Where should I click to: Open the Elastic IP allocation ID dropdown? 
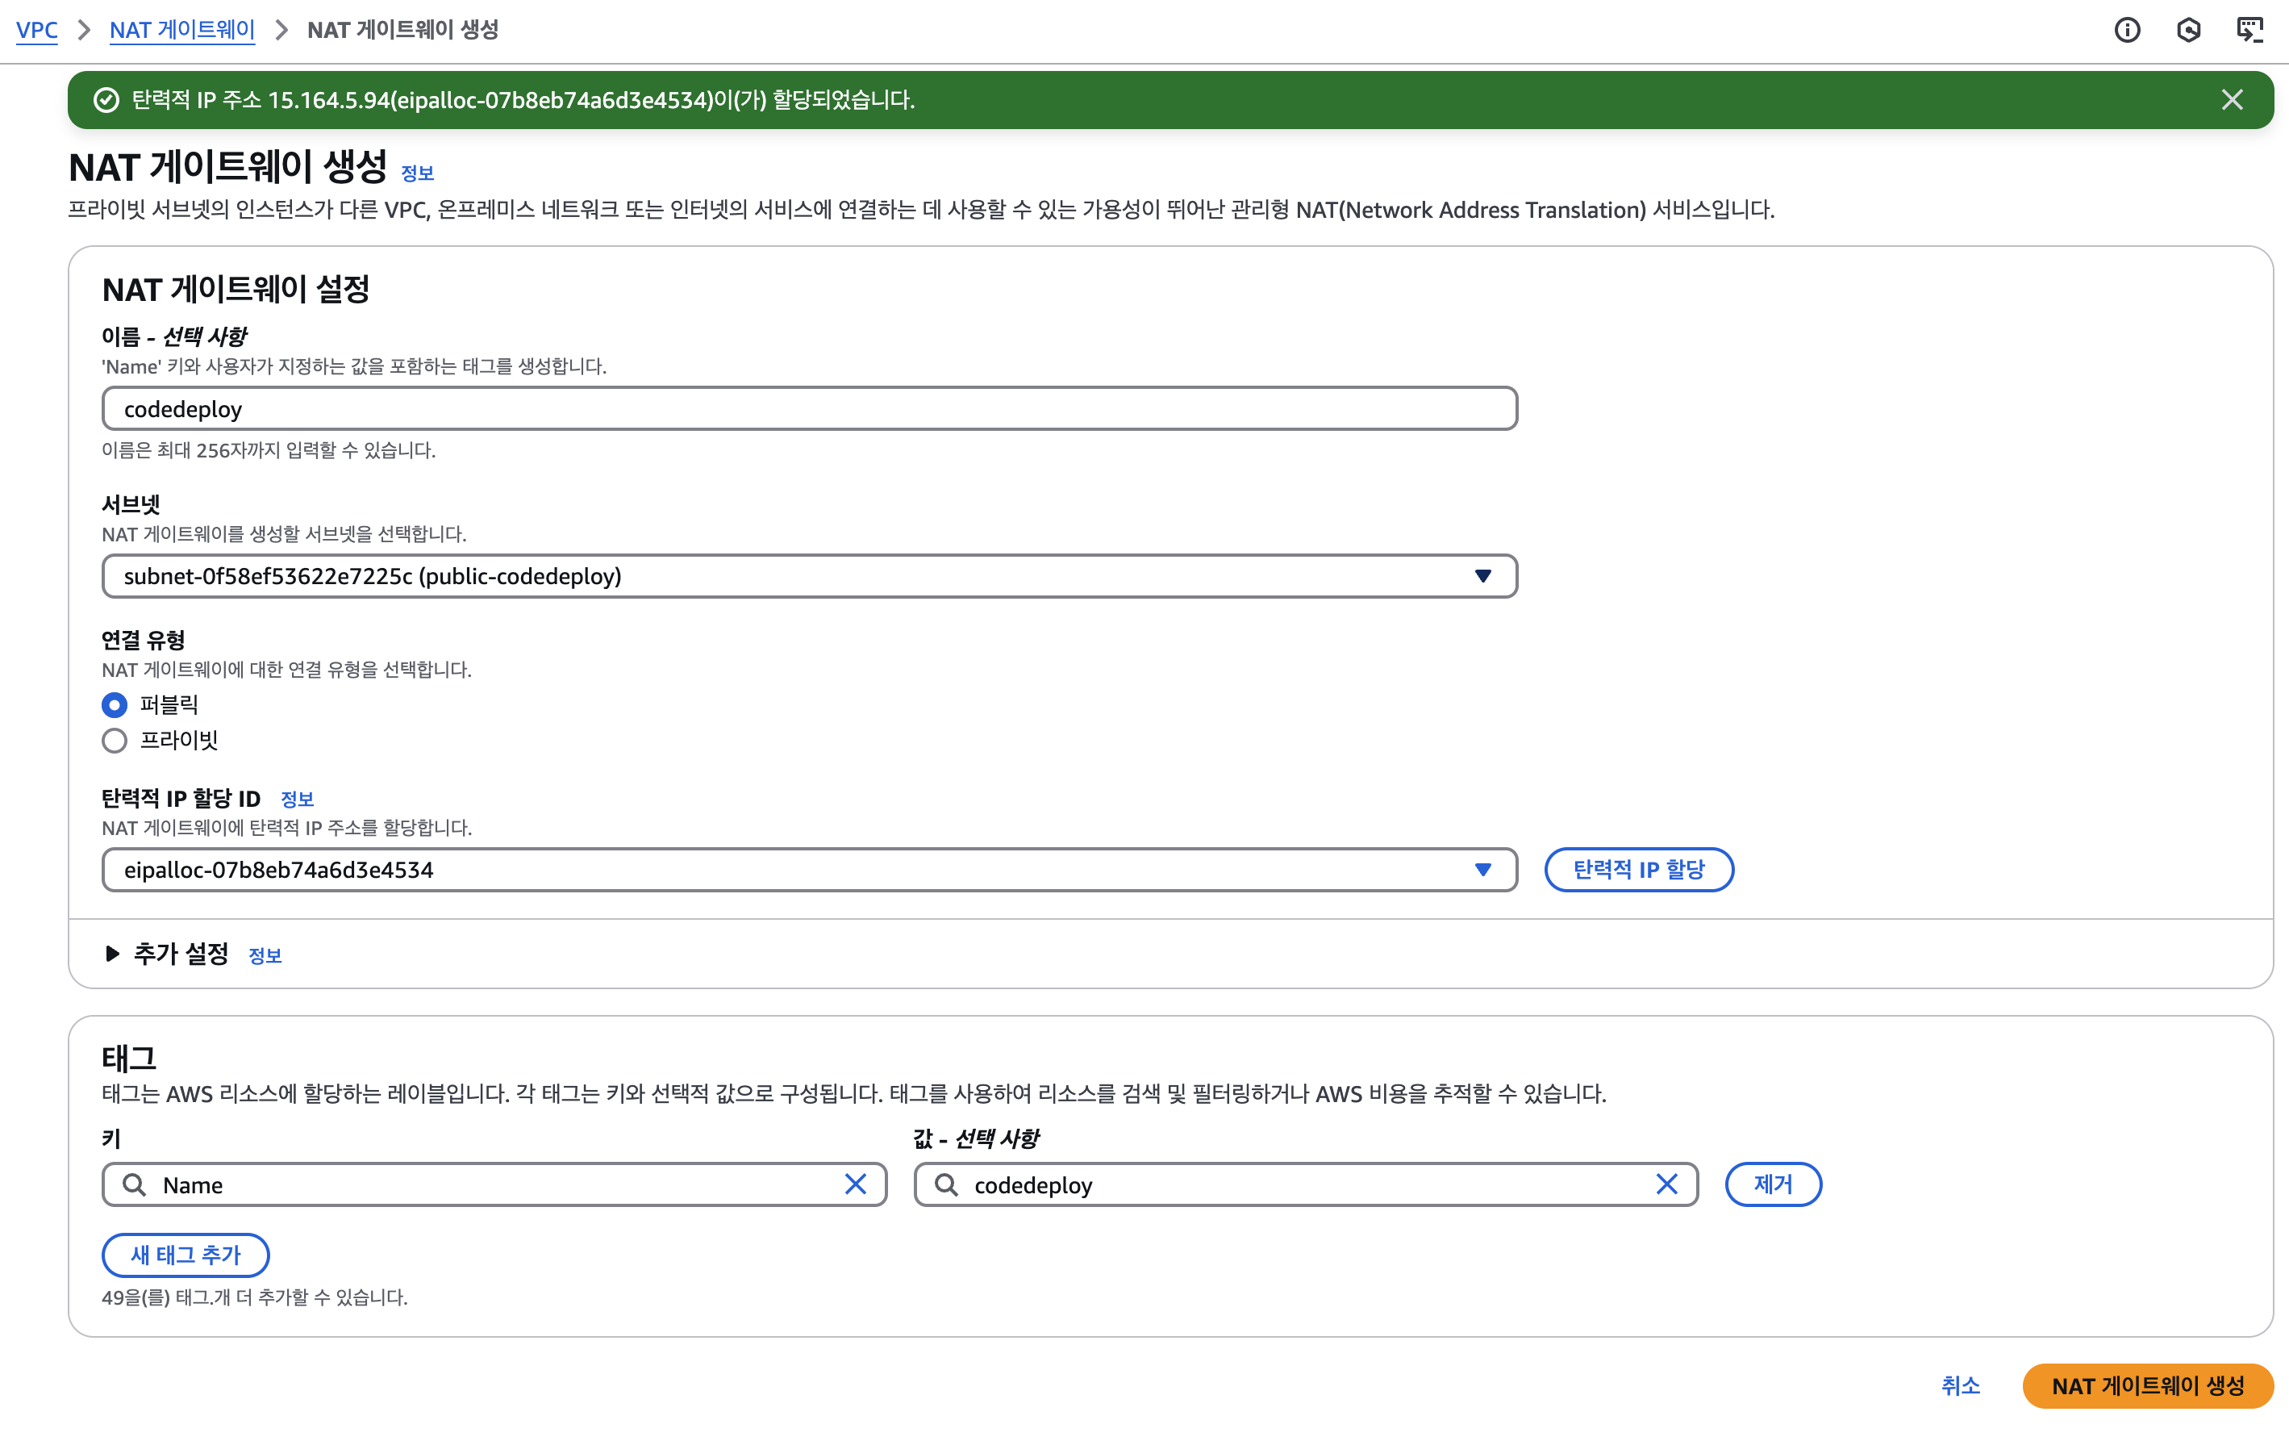[809, 869]
